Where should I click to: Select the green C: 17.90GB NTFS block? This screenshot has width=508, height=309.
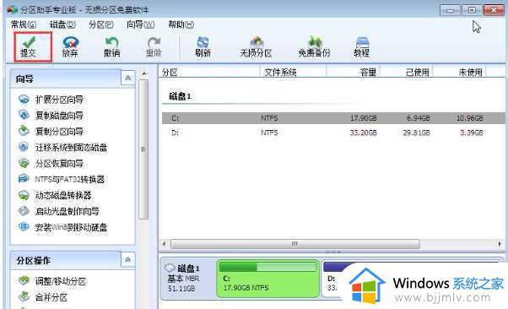click(x=268, y=279)
